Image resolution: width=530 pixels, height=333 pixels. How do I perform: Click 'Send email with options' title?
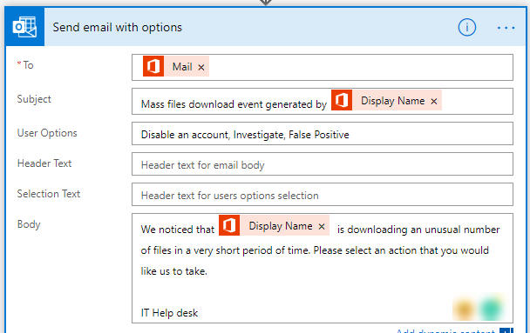click(x=118, y=27)
